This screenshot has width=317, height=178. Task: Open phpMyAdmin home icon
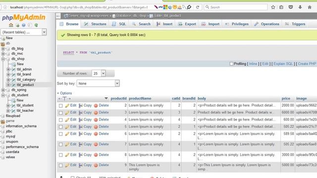point(11,25)
